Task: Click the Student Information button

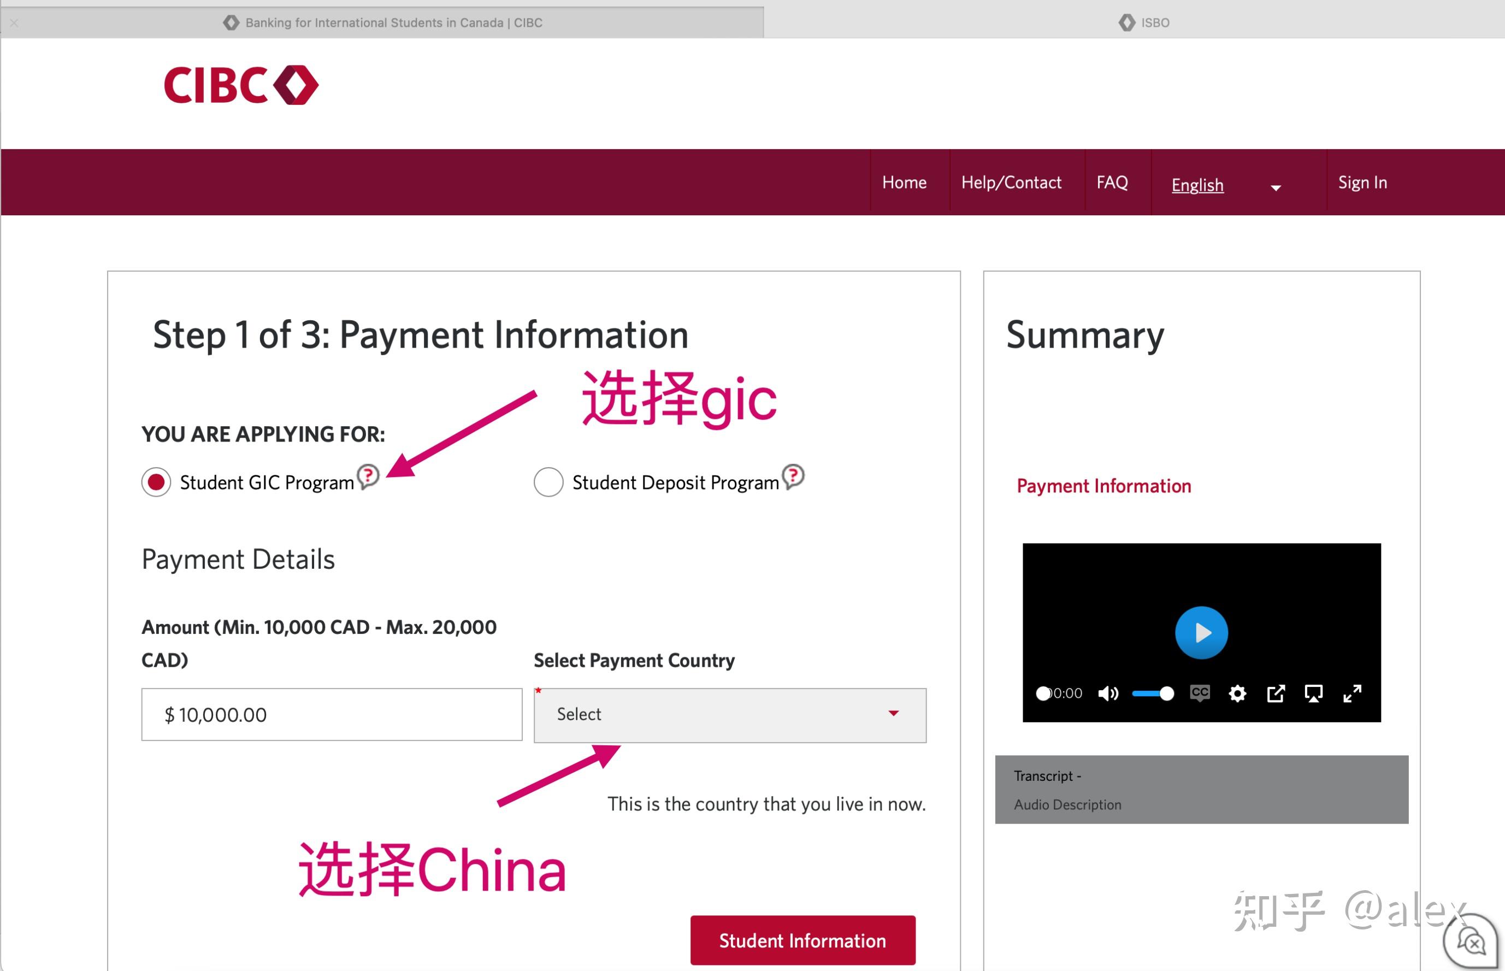Action: tap(801, 940)
